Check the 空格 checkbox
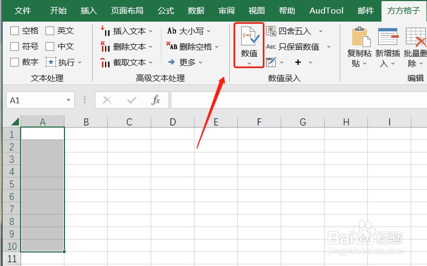 15,31
